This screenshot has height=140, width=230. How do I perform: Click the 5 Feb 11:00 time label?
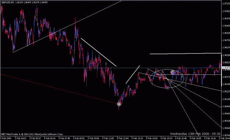pyautogui.click(x=108, y=138)
